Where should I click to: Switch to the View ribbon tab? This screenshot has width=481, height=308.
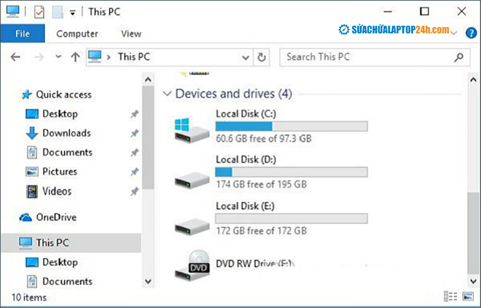click(x=131, y=33)
